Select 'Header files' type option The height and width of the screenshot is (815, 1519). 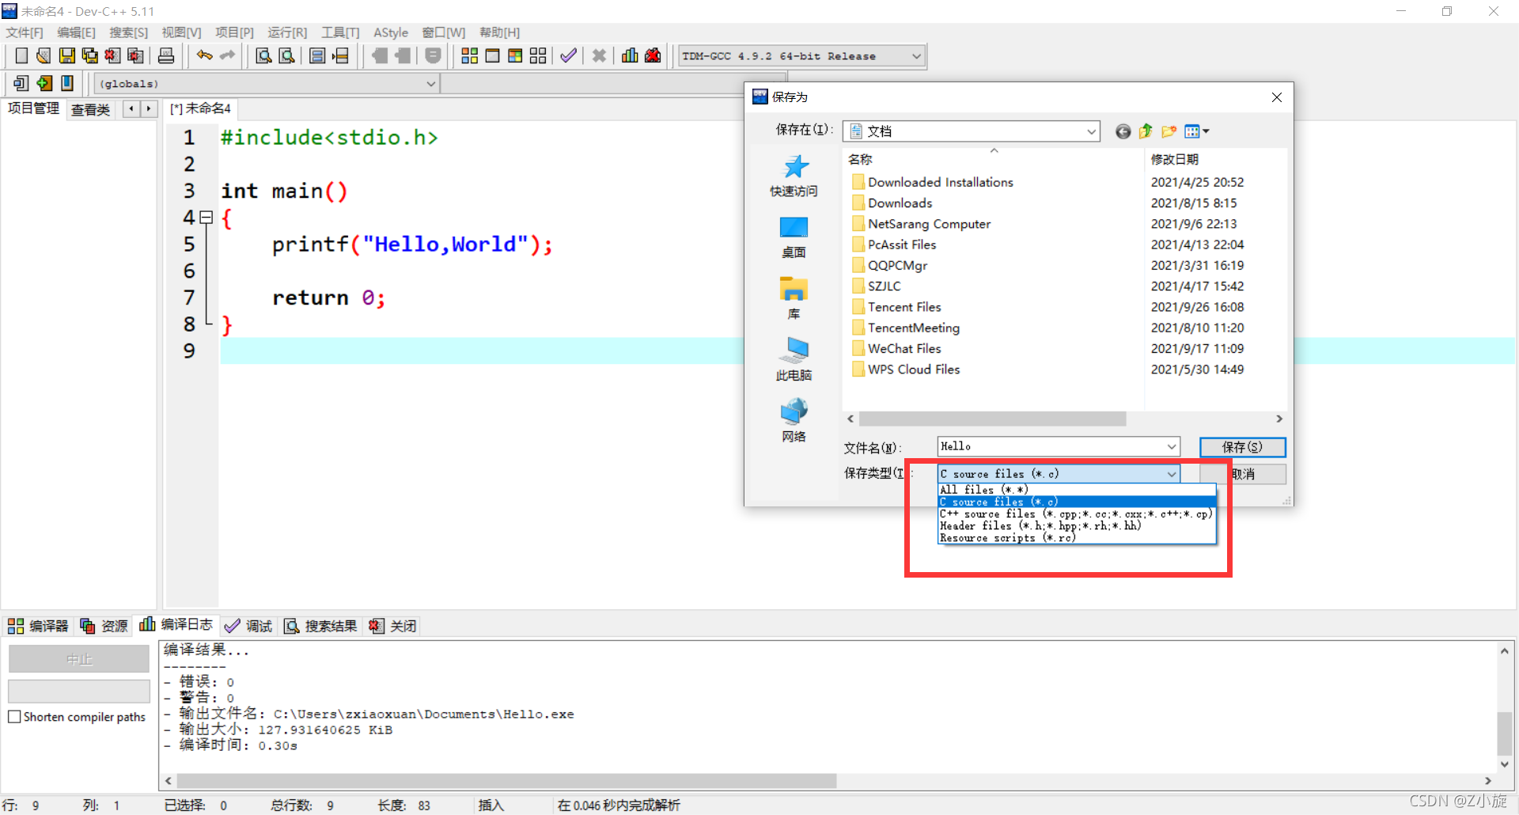tap(1077, 525)
